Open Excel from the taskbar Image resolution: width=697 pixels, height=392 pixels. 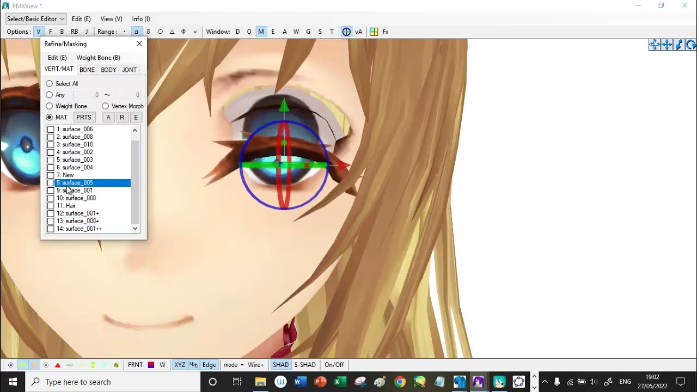pos(340,382)
